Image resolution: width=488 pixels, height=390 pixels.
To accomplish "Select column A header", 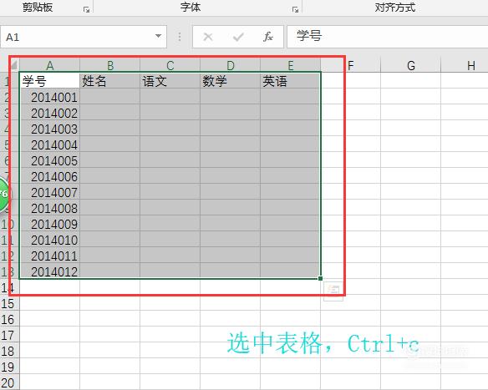I will coord(50,65).
